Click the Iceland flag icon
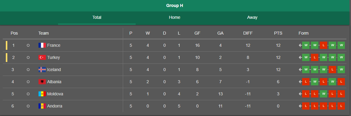This screenshot has width=351, height=116. point(42,70)
